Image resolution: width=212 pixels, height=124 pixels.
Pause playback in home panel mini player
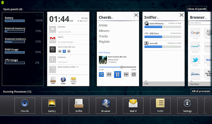click(64, 51)
